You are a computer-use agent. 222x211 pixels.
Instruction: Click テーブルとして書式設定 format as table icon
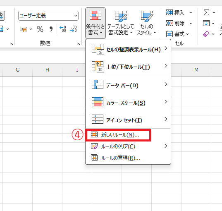pos(121,16)
